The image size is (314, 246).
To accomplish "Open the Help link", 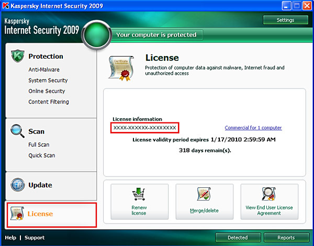I will [x=10, y=238].
